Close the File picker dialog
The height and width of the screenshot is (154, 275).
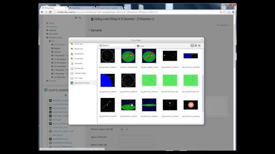[x=202, y=40]
